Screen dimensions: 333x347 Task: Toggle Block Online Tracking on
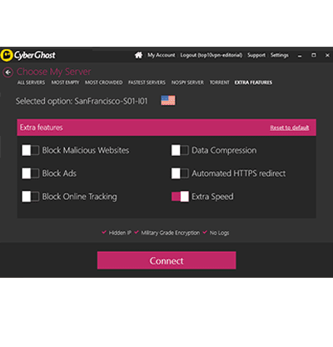pos(31,197)
